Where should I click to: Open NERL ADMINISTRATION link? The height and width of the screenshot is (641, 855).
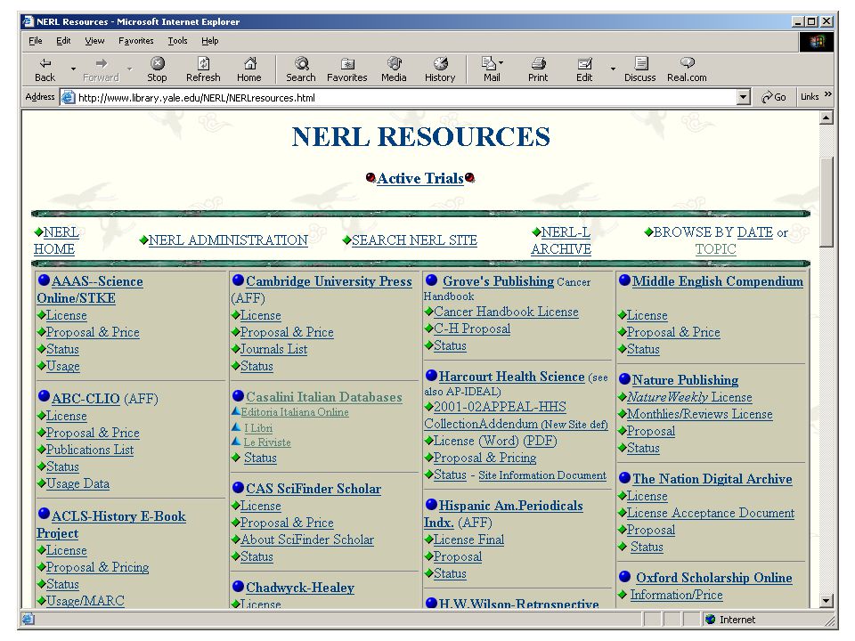pyautogui.click(x=228, y=240)
